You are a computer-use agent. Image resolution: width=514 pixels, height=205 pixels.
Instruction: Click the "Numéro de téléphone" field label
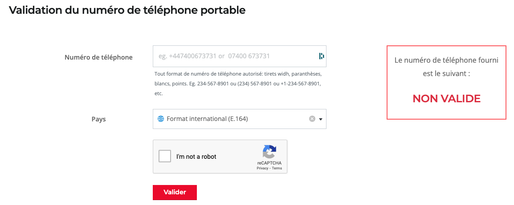[x=98, y=57]
